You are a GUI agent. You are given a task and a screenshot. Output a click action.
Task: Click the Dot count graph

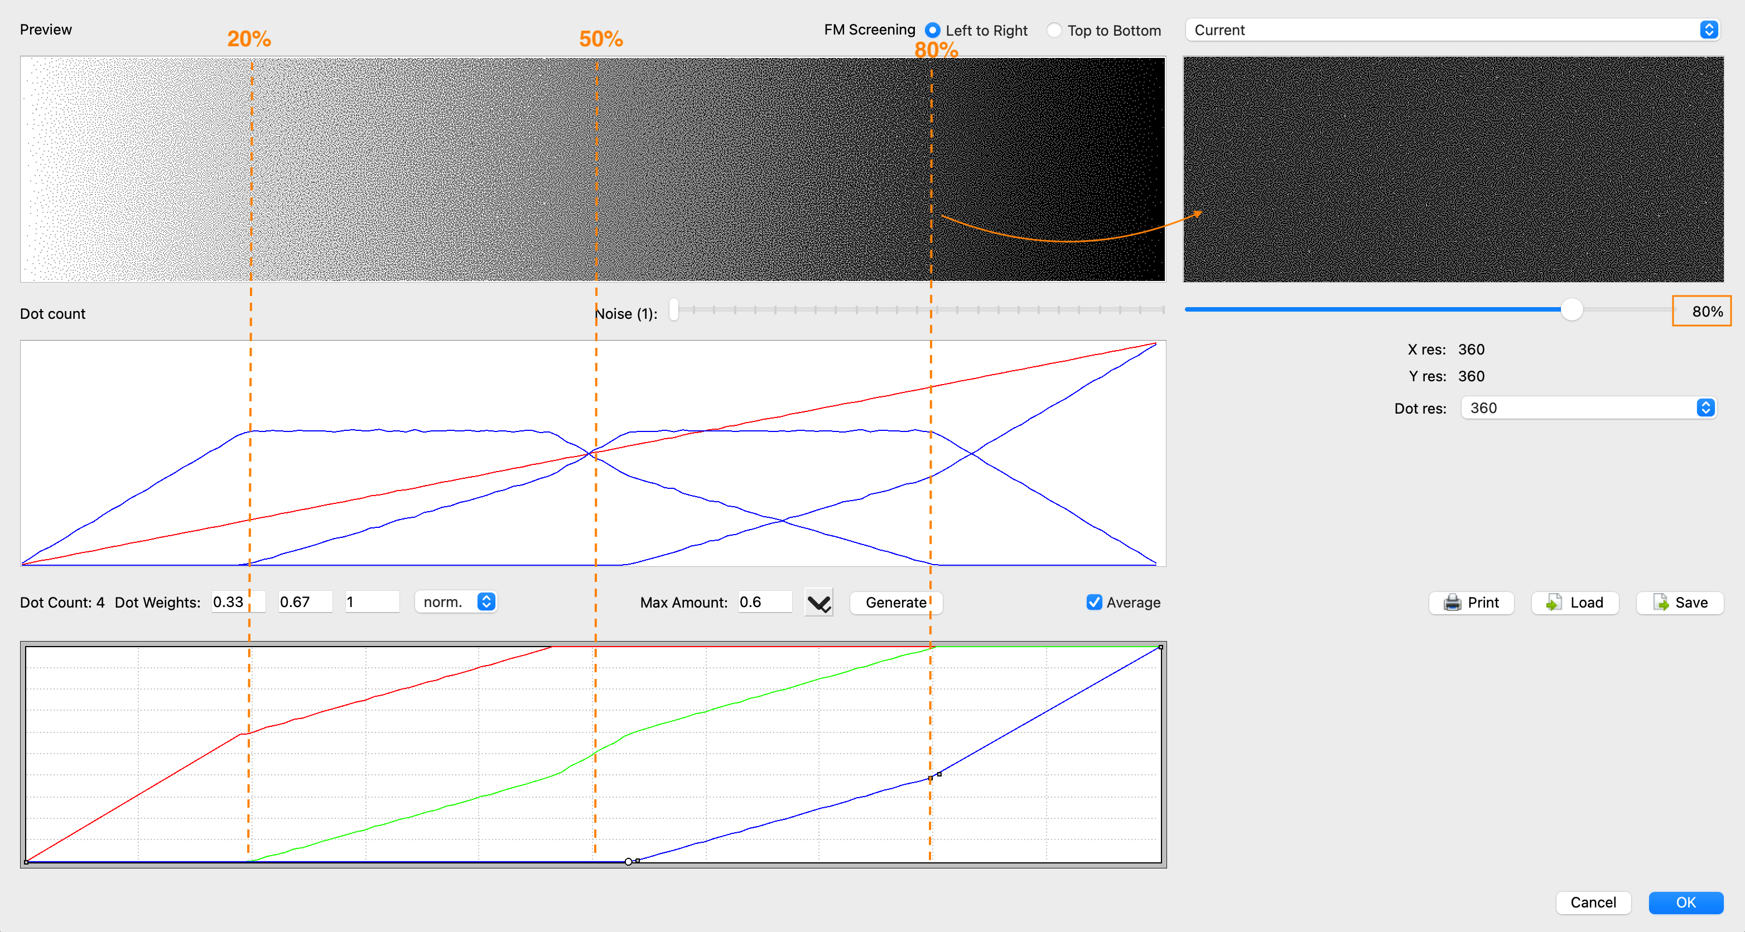[592, 453]
